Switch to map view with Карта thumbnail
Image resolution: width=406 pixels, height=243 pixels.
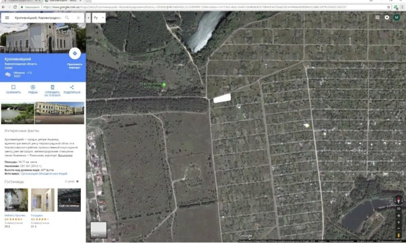click(x=98, y=229)
